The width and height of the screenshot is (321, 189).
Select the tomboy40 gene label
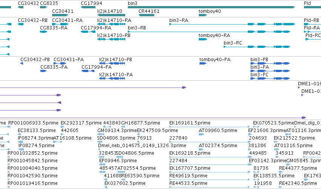point(210,11)
